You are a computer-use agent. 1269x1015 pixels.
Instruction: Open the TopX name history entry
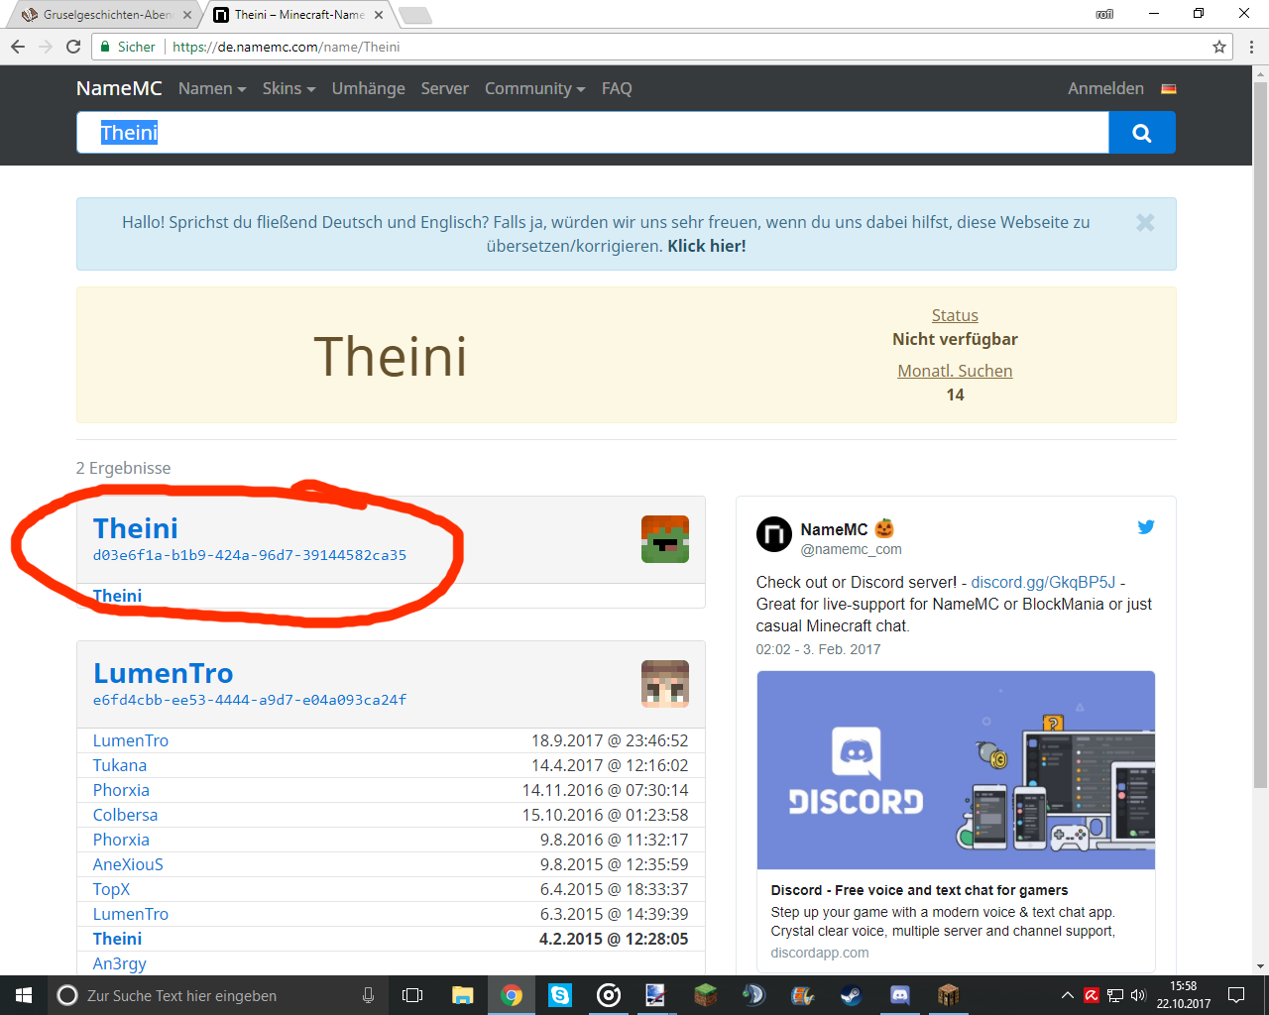111,889
